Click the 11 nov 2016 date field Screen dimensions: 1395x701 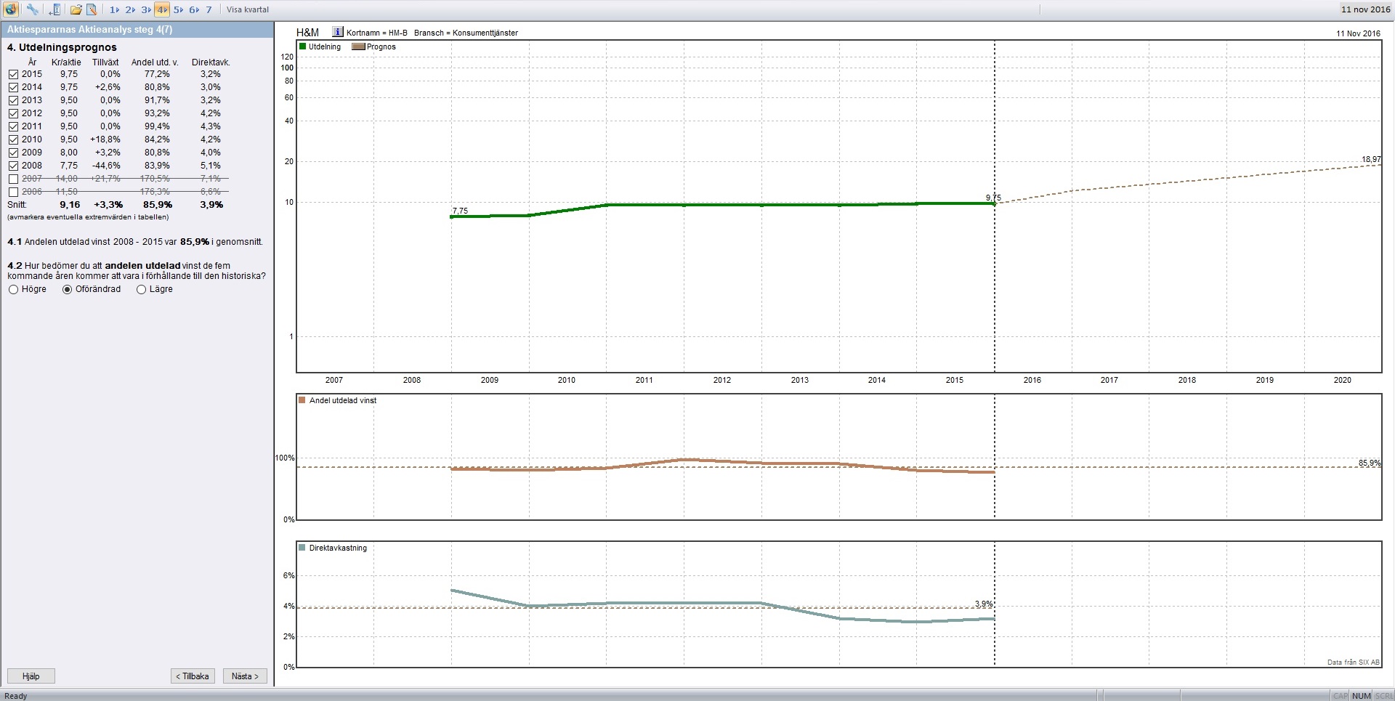1365,9
